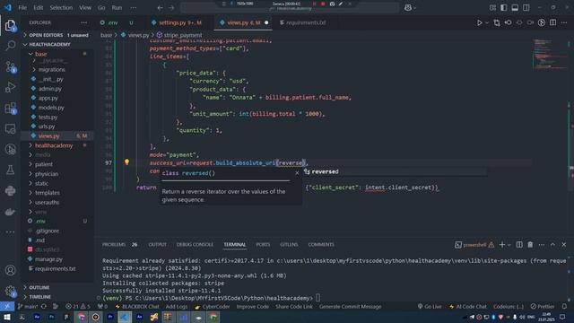Image resolution: width=574 pixels, height=323 pixels.
Task: Open Explorer panel ellipsis actions menu
Action: click(x=83, y=22)
